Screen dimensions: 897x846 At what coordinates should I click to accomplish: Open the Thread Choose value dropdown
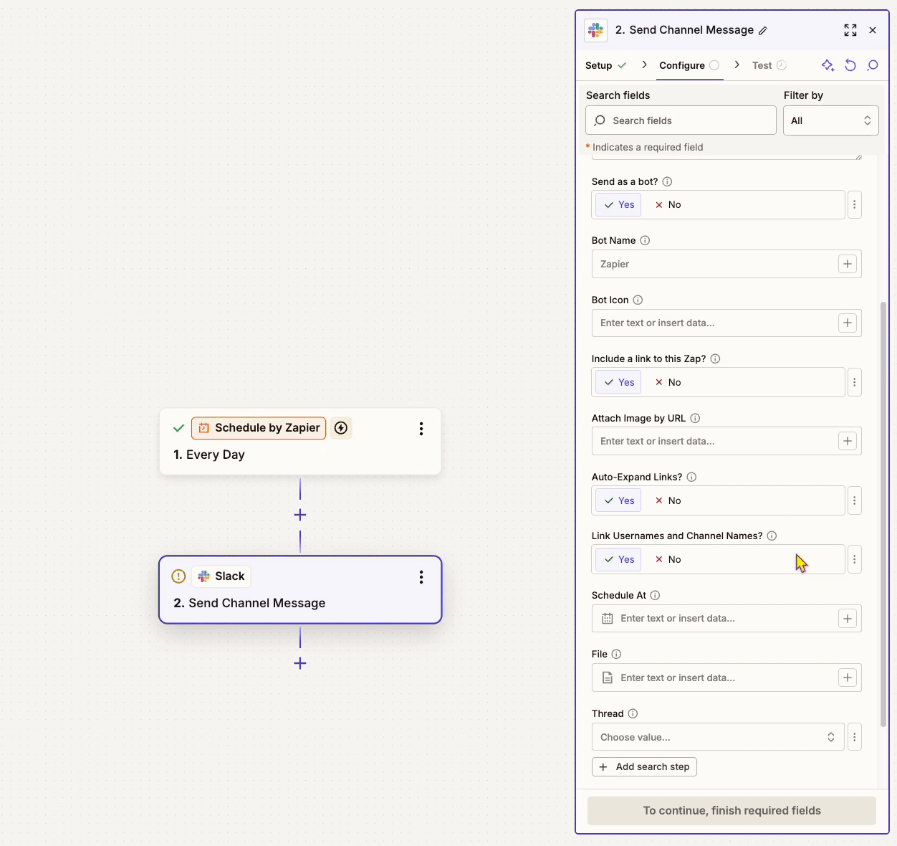(x=717, y=737)
